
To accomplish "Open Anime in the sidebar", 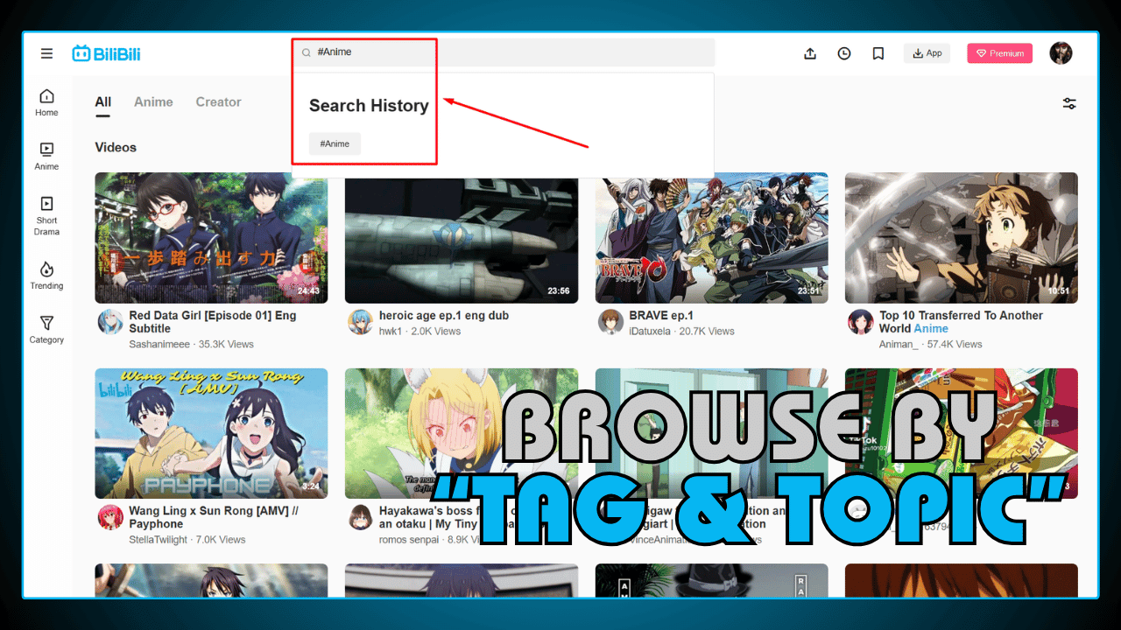I will [46, 157].
